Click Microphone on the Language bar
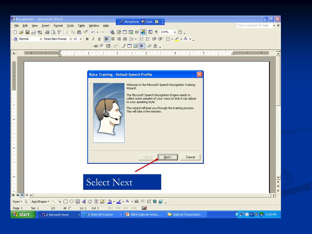This screenshot has width=312, height=234. point(129,22)
